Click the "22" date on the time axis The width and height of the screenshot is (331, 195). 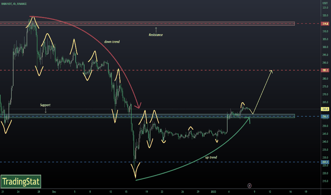pyautogui.click(x=162, y=192)
